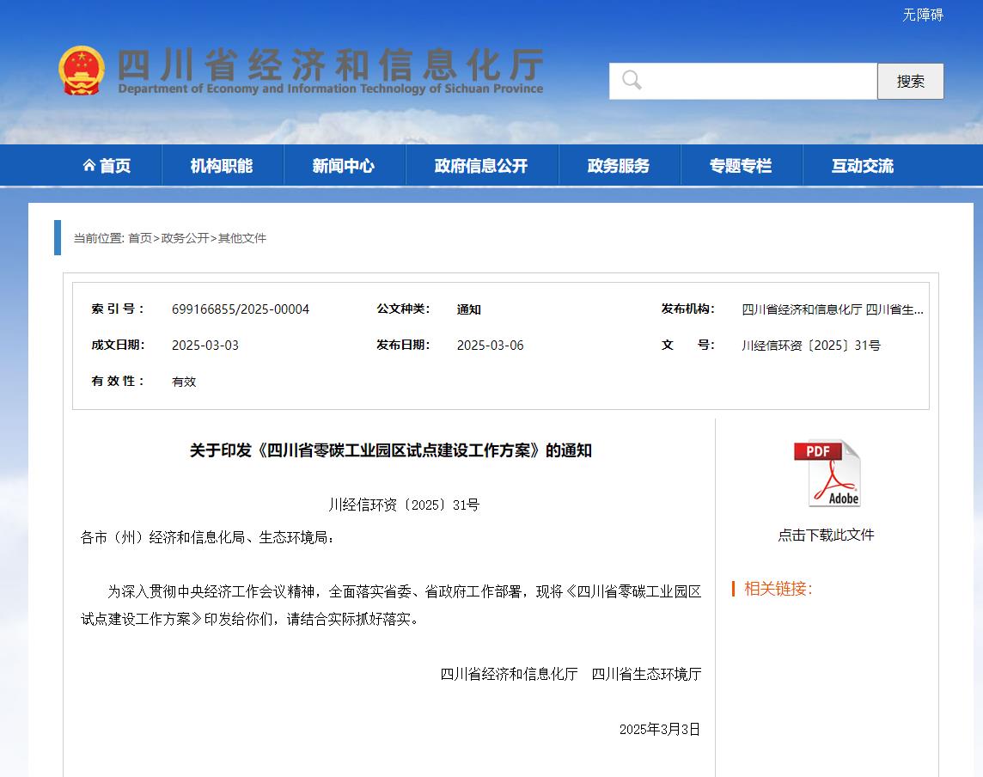This screenshot has height=777, width=983.
Task: Navigate to 专题专栏 section
Action: [741, 166]
